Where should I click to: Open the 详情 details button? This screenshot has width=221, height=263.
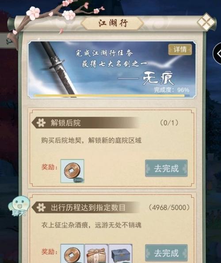pyautogui.click(x=180, y=49)
